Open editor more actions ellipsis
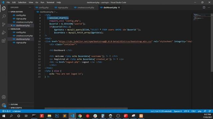 [x=209, y=7]
